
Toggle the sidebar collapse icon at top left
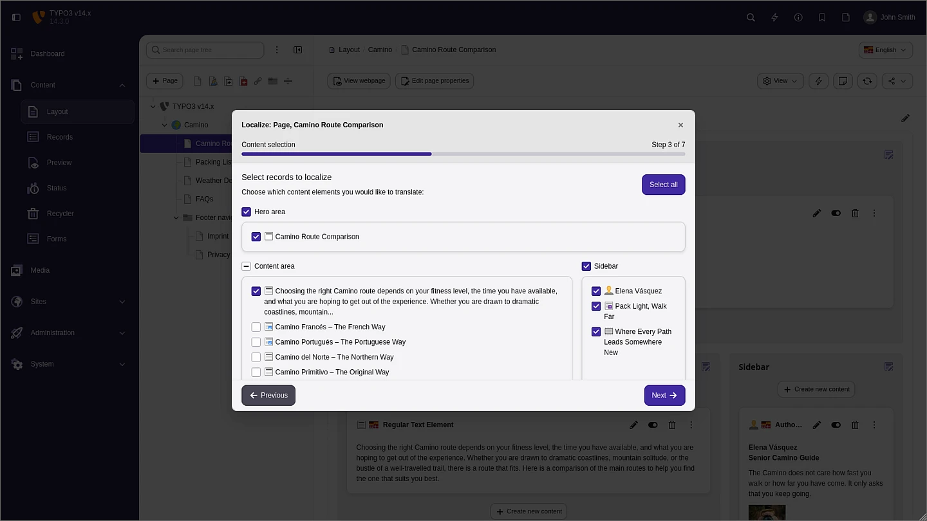tap(16, 17)
